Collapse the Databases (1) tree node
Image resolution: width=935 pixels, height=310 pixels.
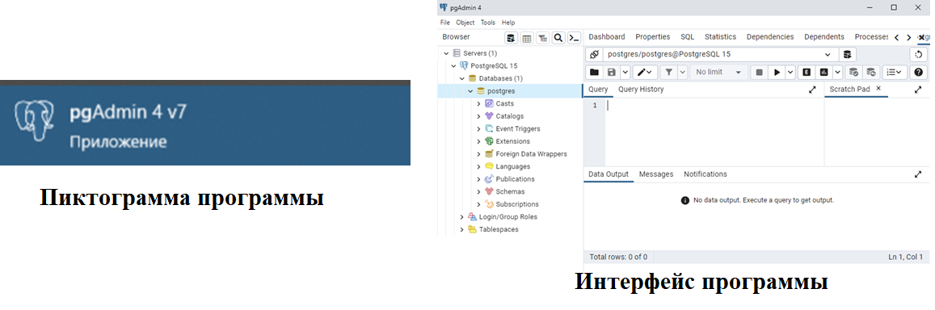tap(461, 78)
